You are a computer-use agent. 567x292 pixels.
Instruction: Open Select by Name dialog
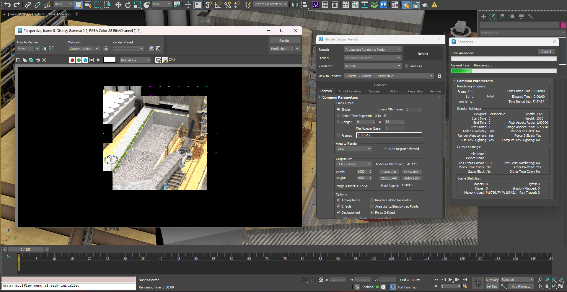(x=88, y=5)
